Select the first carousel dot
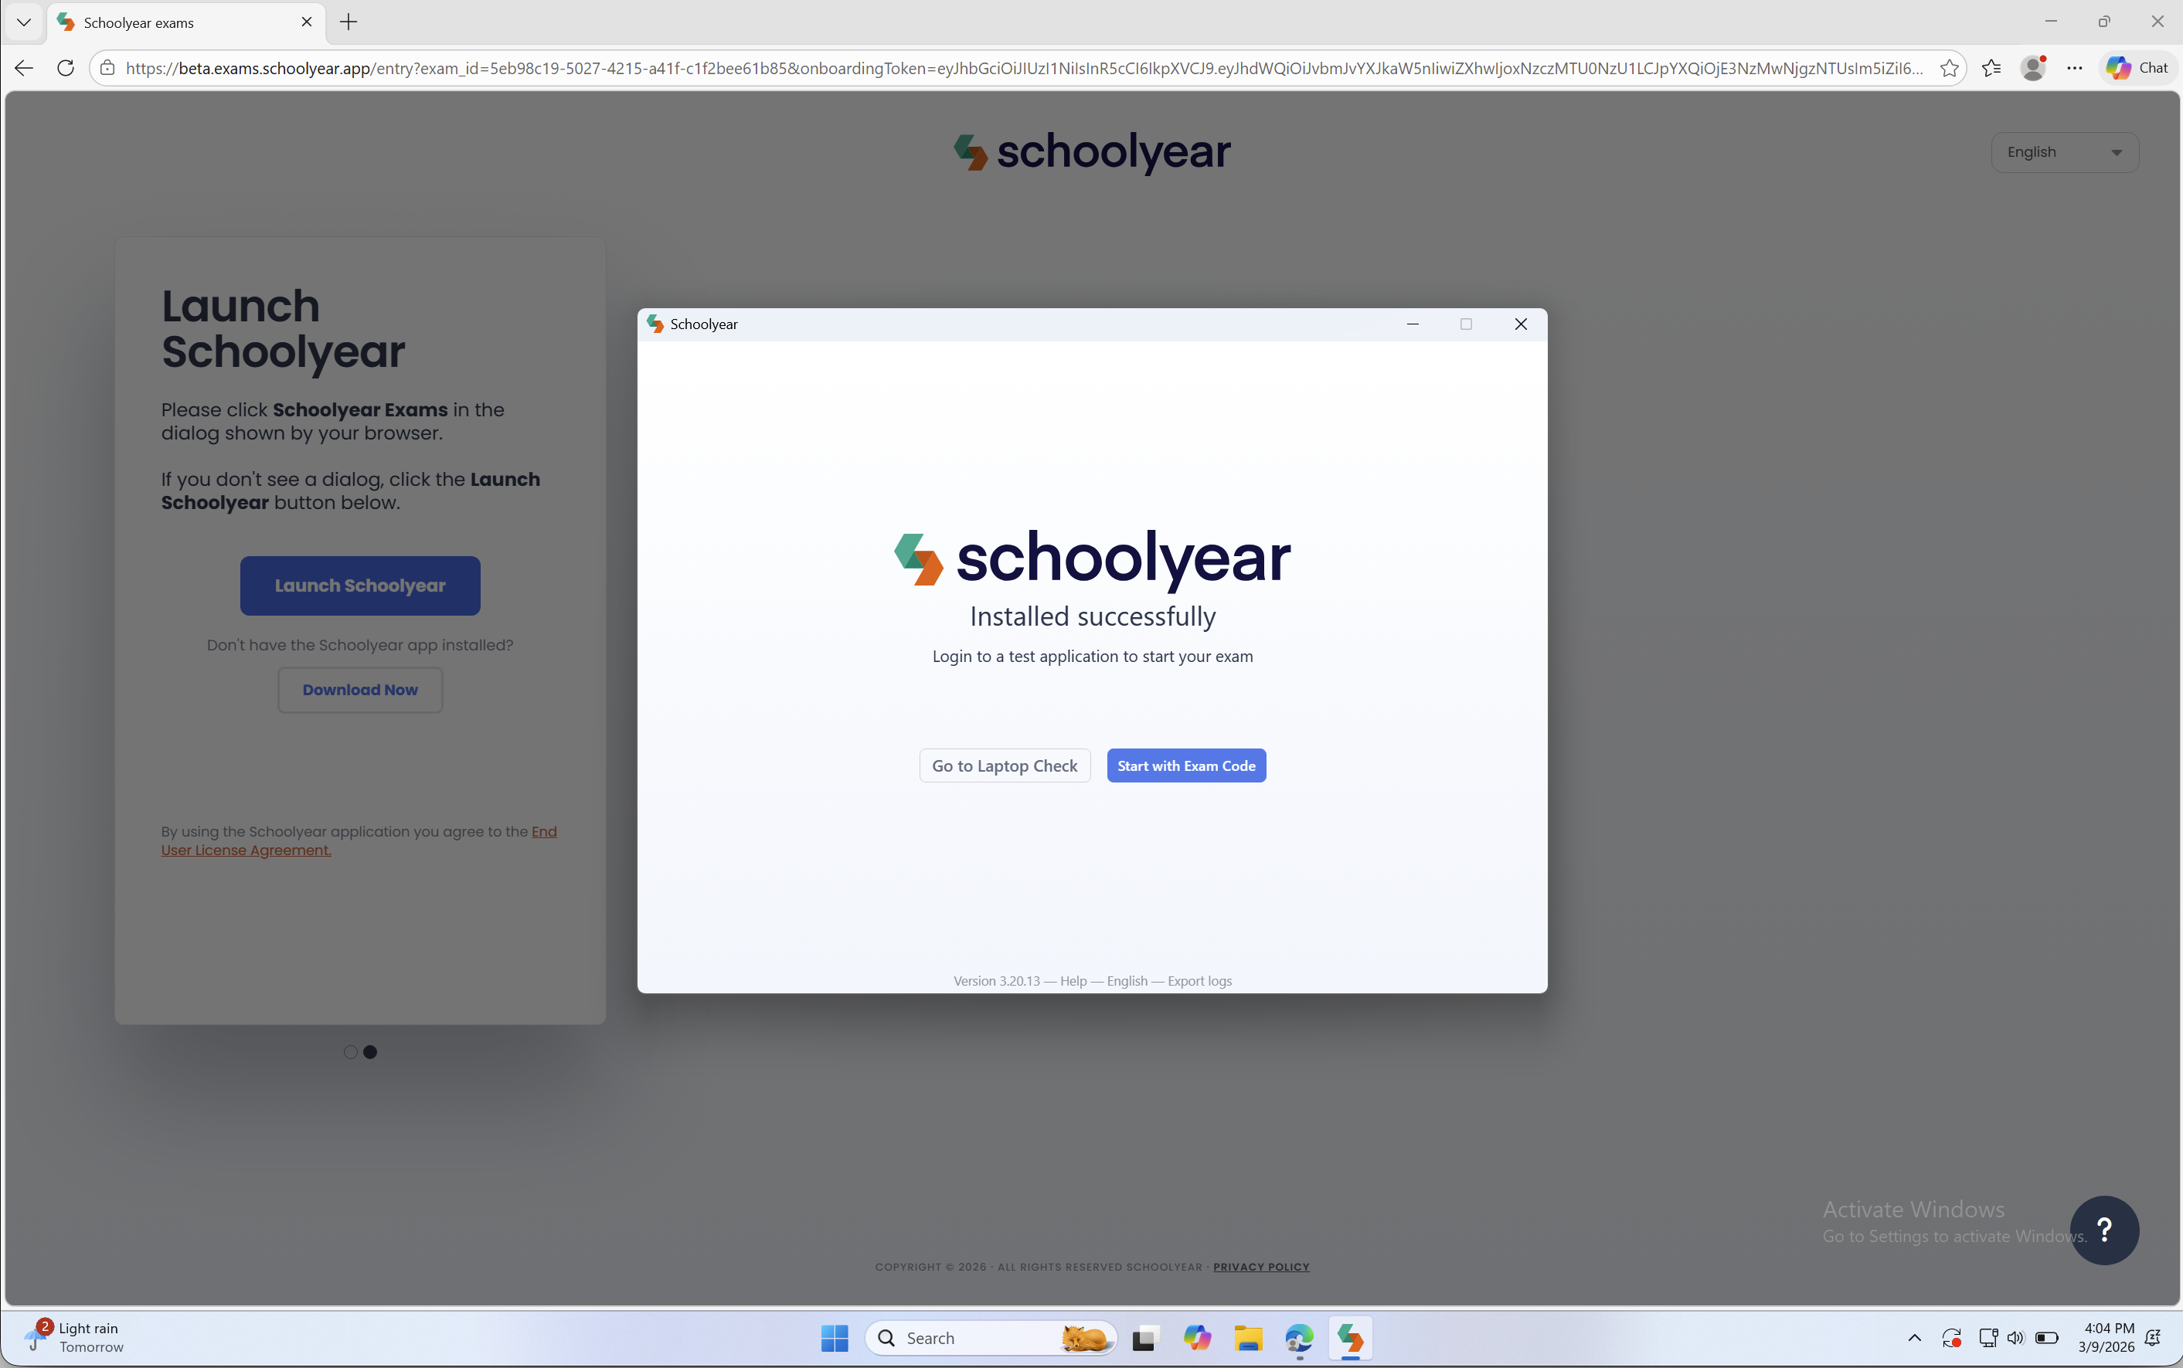Image resolution: width=2183 pixels, height=1368 pixels. [x=350, y=1052]
